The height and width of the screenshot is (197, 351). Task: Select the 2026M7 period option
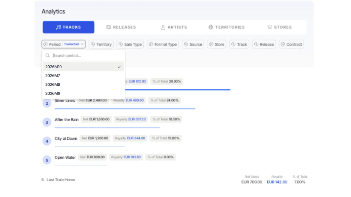(x=83, y=76)
